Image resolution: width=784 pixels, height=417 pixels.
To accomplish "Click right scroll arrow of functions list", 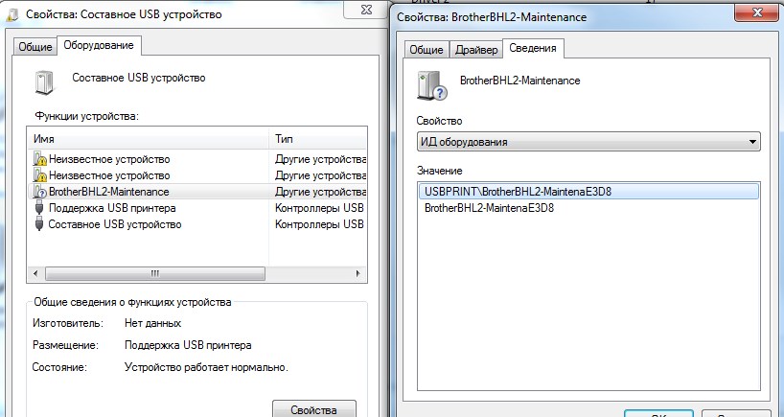I will [x=358, y=272].
